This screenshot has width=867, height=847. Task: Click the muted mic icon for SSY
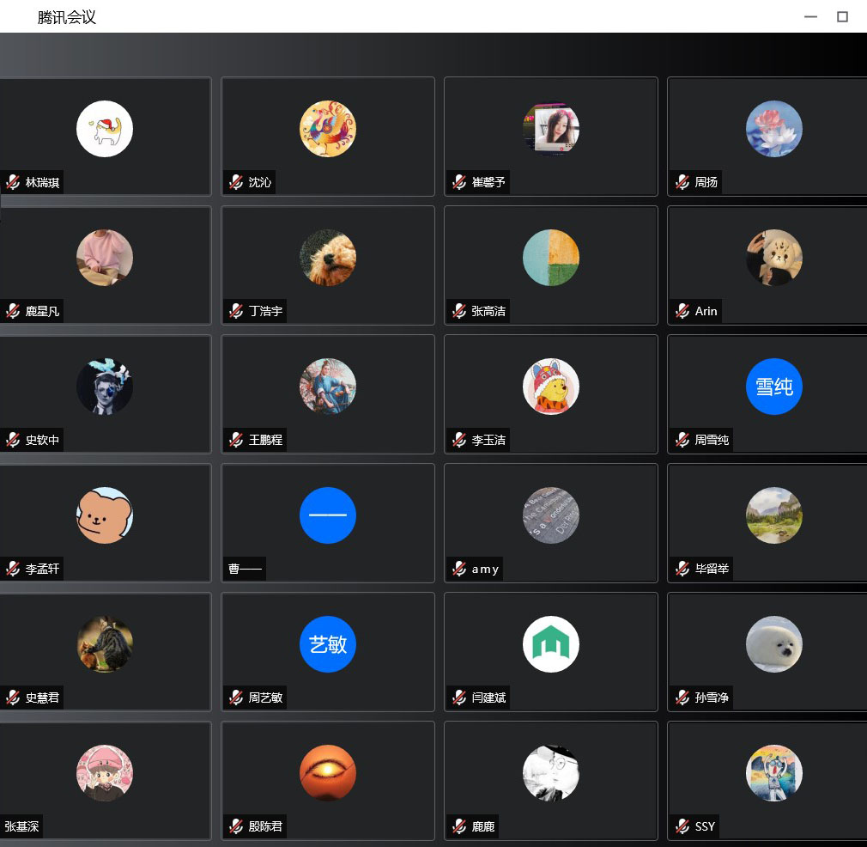coord(682,826)
